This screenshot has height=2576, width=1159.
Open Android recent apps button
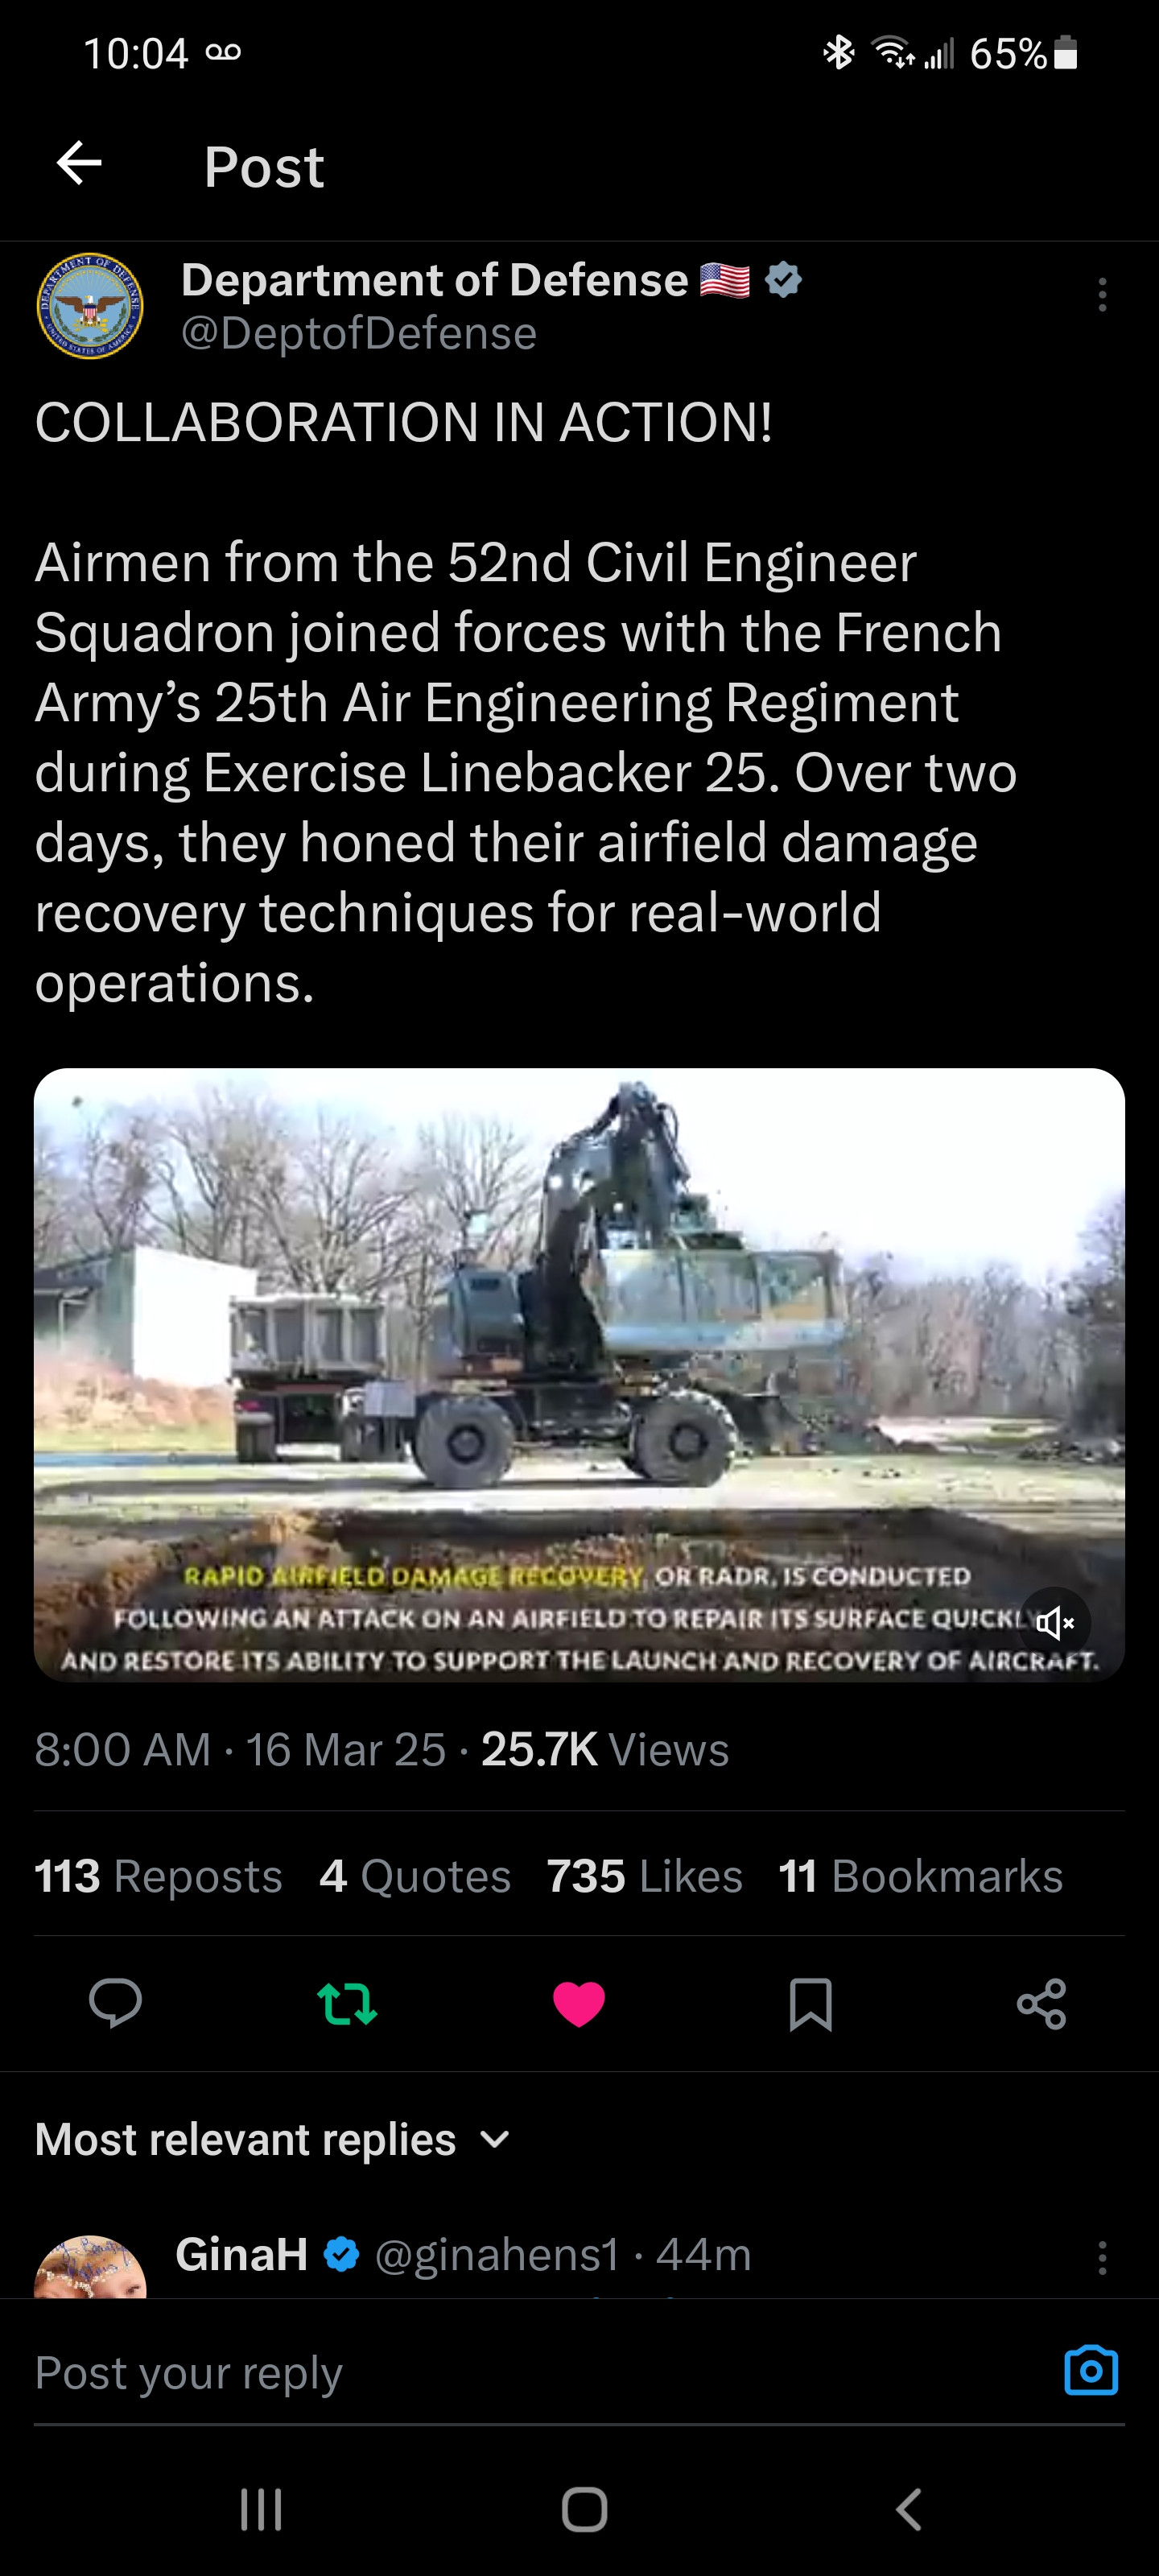261,2509
